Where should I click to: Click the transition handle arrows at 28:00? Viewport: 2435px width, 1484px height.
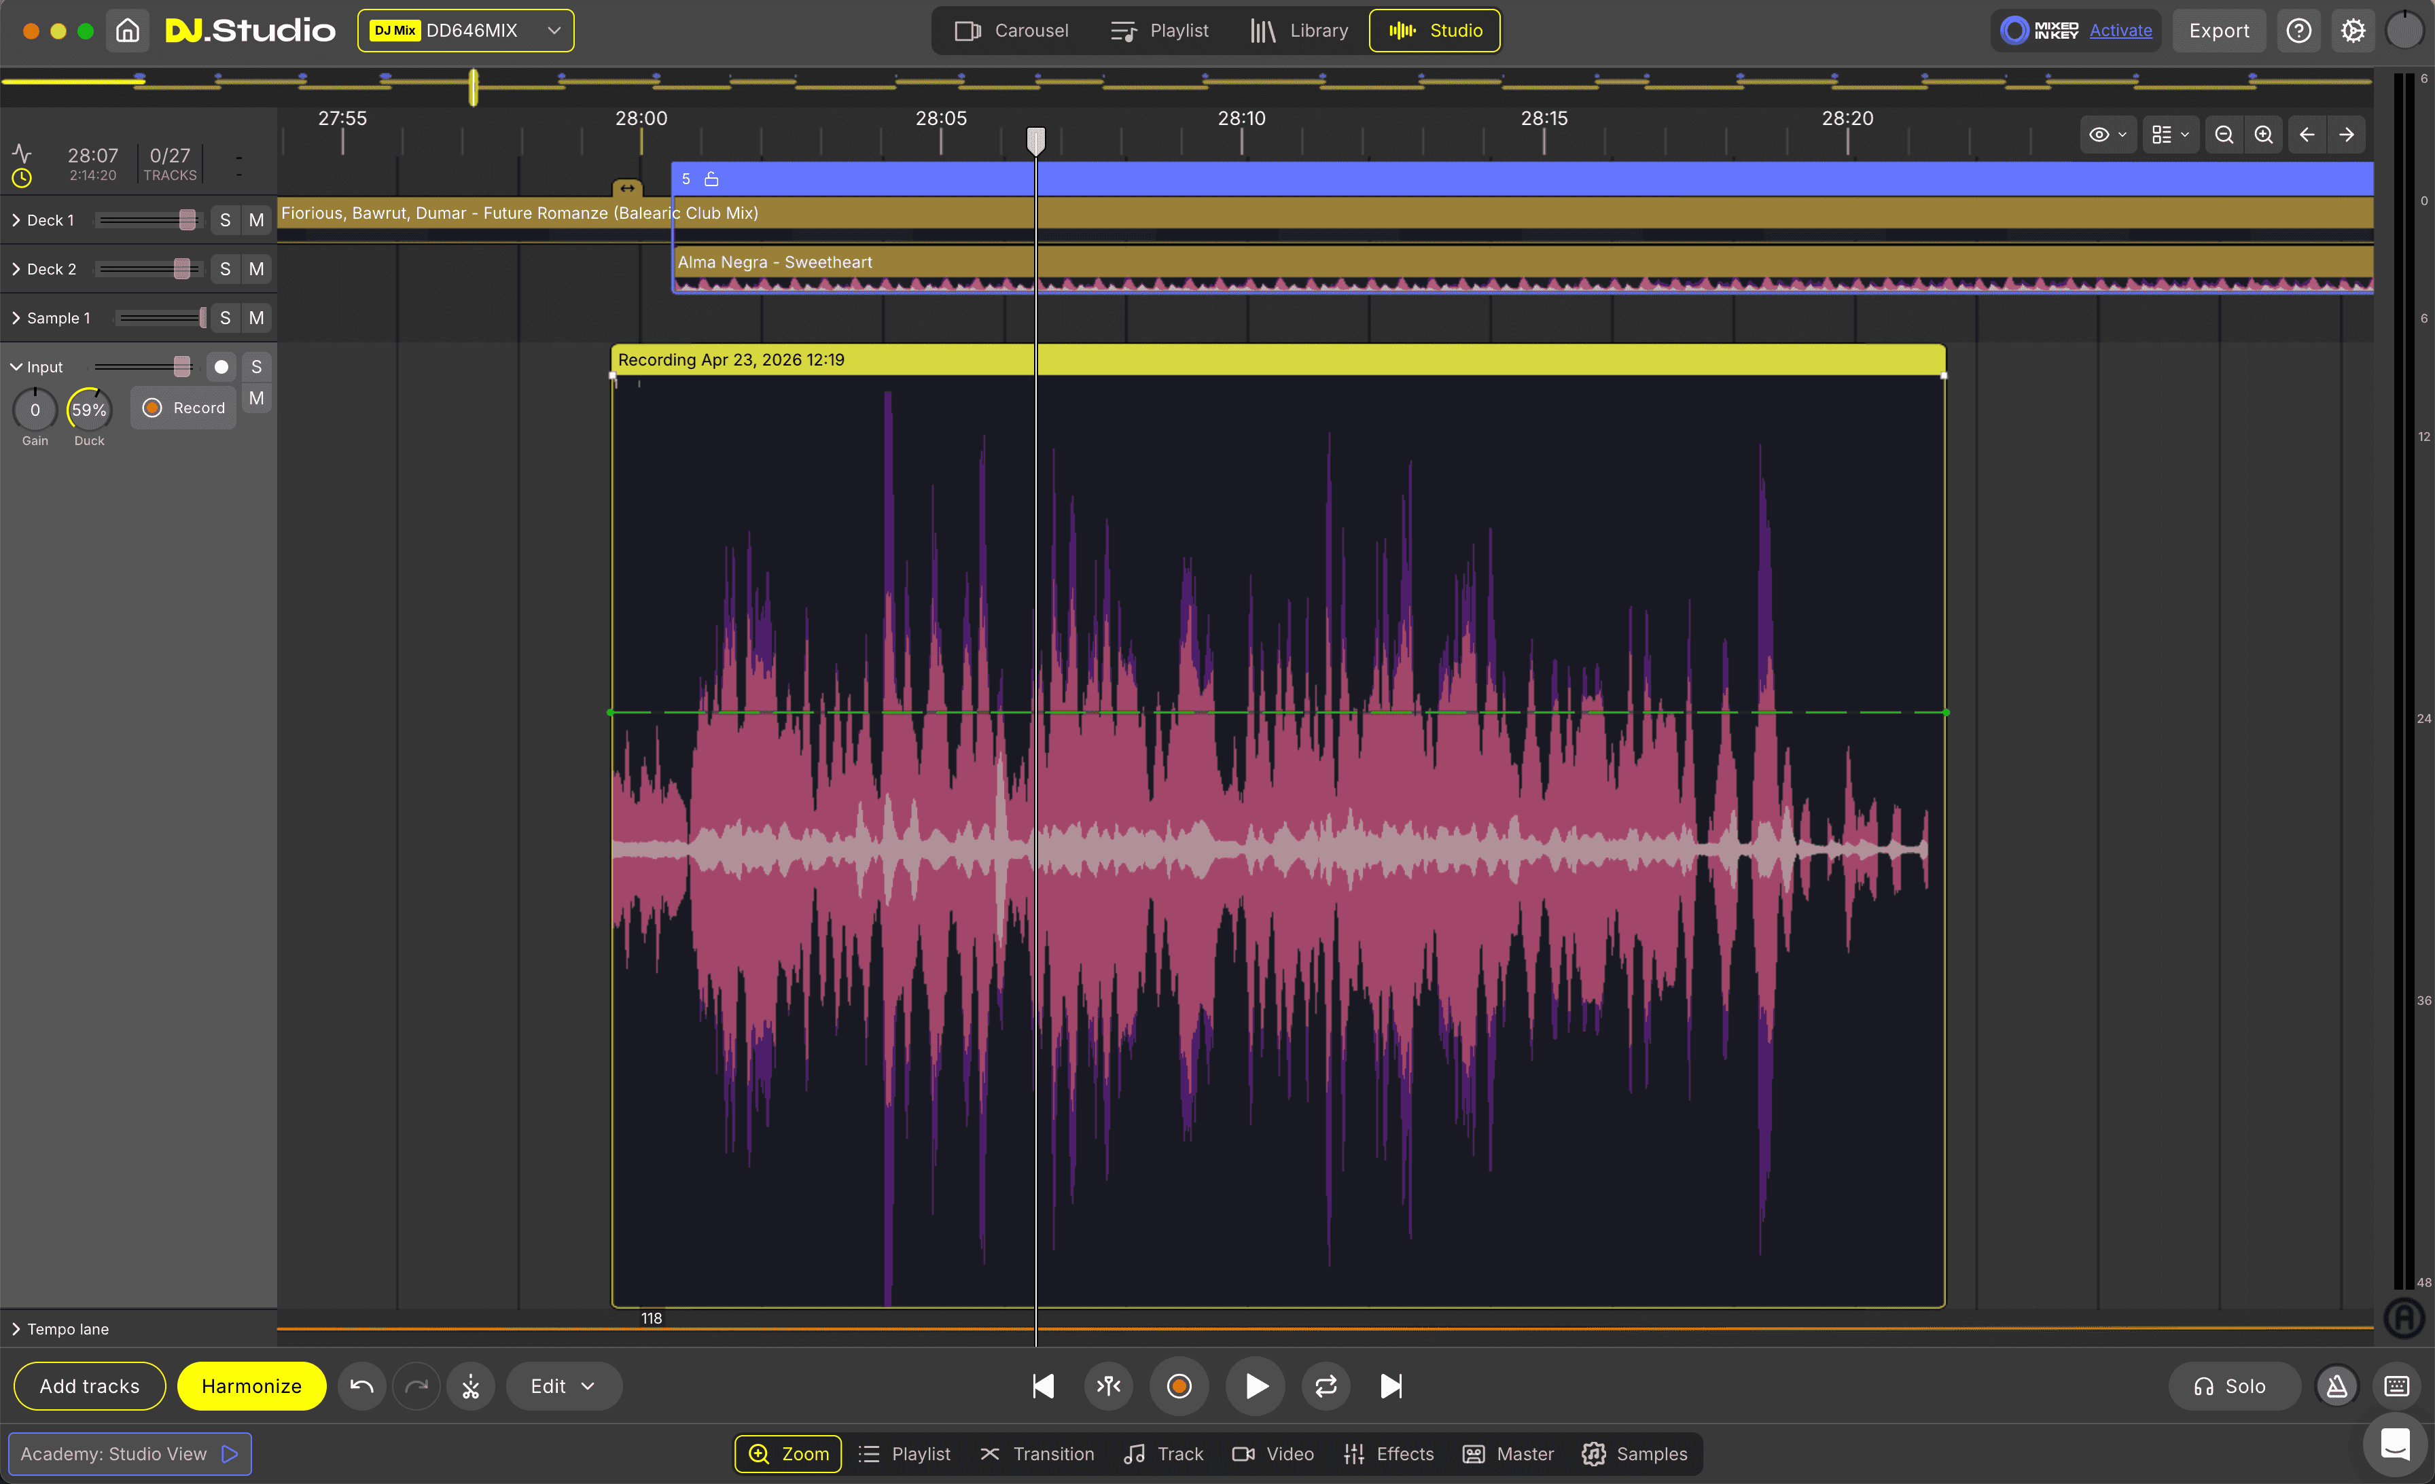(x=628, y=188)
